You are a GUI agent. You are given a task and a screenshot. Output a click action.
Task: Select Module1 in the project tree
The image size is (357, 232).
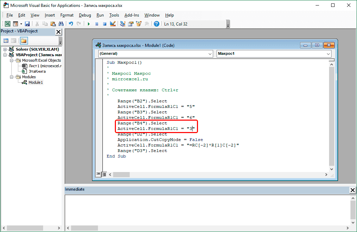(36, 82)
